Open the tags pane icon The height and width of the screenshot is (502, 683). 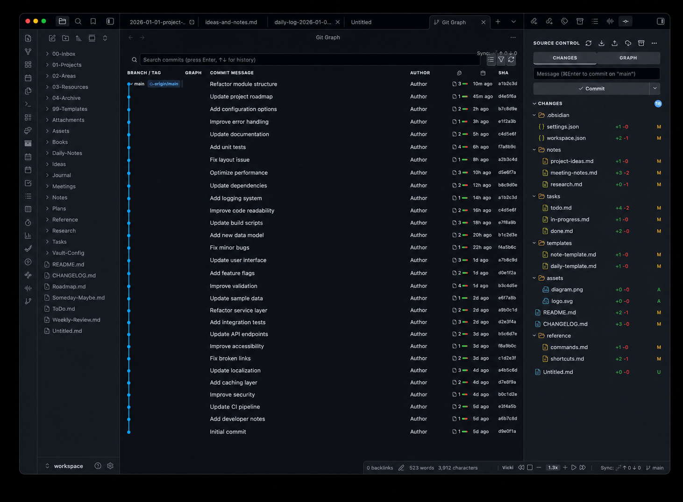564,21
